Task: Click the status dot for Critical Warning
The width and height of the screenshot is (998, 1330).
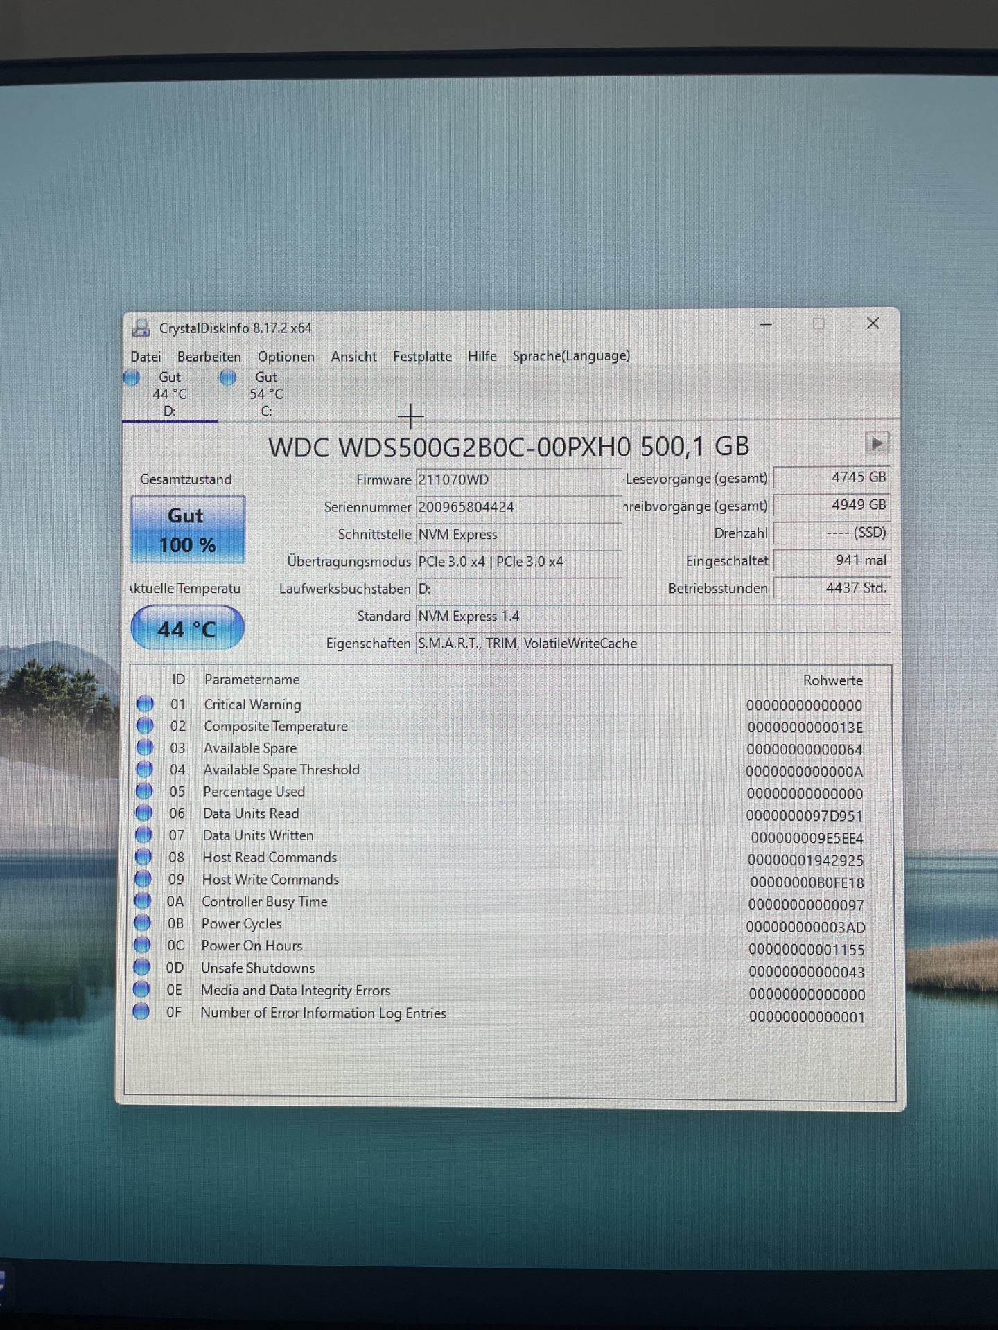Action: (145, 704)
